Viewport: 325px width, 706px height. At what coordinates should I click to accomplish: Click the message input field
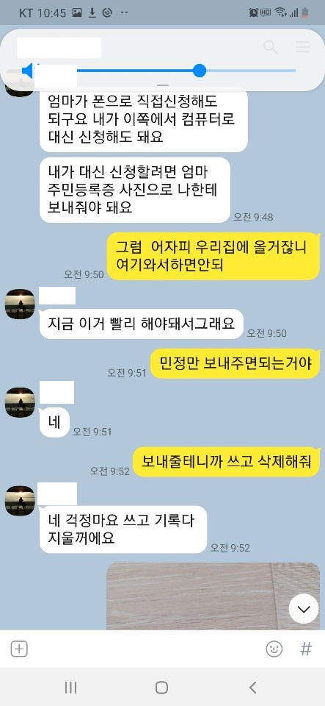pyautogui.click(x=146, y=649)
